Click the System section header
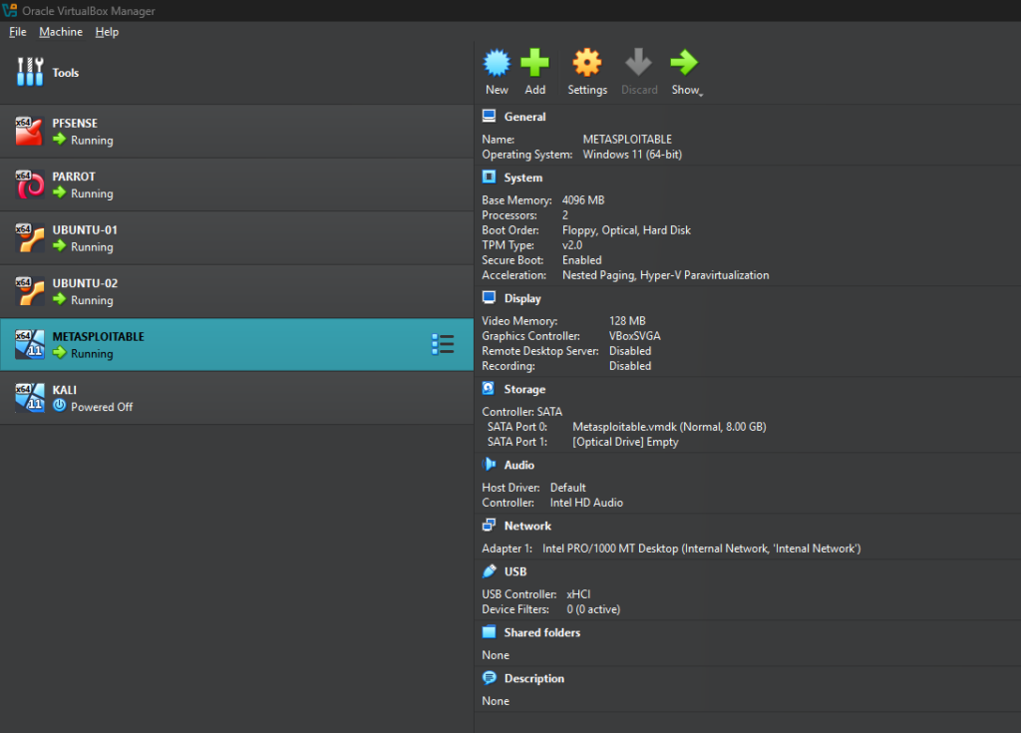 point(522,178)
